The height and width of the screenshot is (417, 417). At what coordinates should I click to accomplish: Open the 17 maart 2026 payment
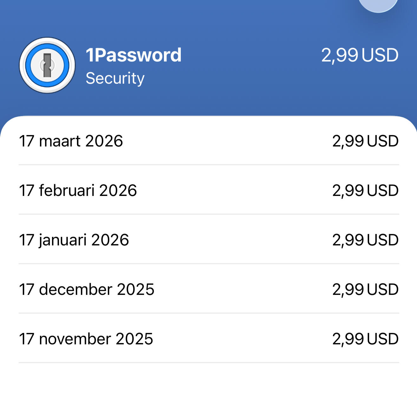point(71,141)
